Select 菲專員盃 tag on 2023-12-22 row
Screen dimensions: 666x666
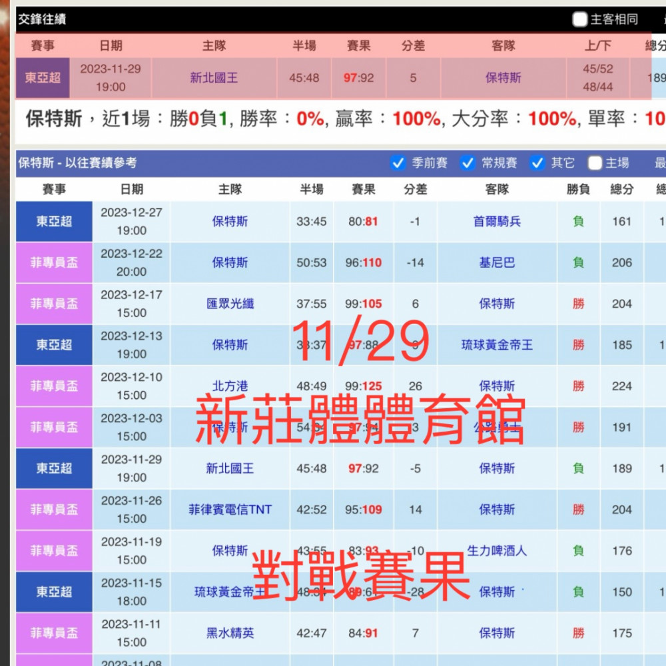tap(54, 262)
